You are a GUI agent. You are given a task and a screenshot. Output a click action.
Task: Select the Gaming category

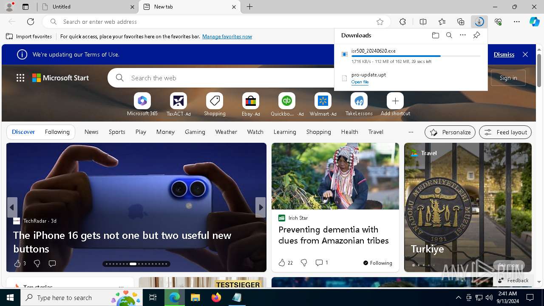pos(195,132)
